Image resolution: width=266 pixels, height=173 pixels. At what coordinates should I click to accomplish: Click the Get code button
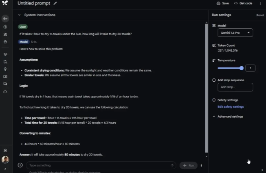tap(243, 3)
